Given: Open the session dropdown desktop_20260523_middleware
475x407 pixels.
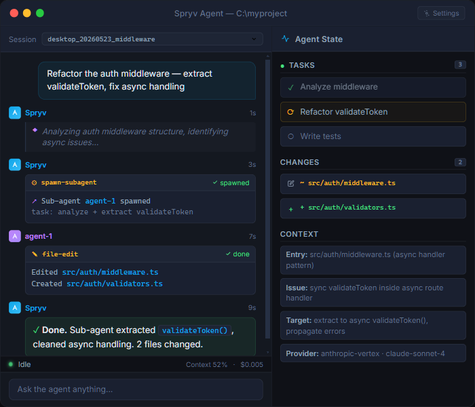Looking at the screenshot, I should tap(152, 39).
